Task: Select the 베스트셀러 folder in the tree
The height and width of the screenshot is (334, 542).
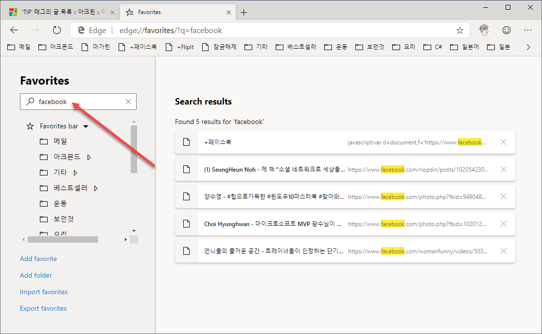Action: tap(70, 188)
